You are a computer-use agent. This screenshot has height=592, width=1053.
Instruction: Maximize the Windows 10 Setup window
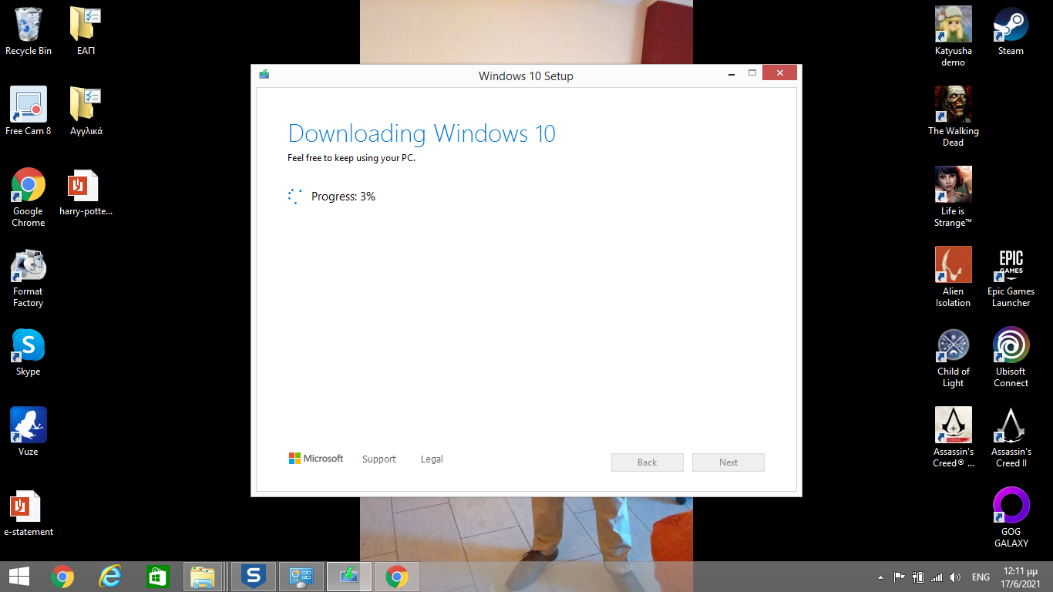tap(752, 73)
